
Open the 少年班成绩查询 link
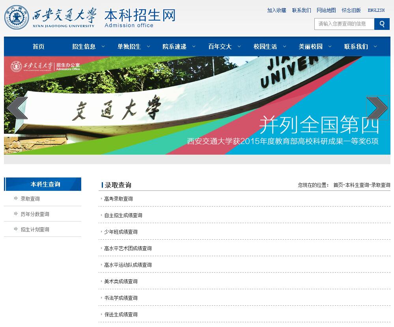coord(121,232)
